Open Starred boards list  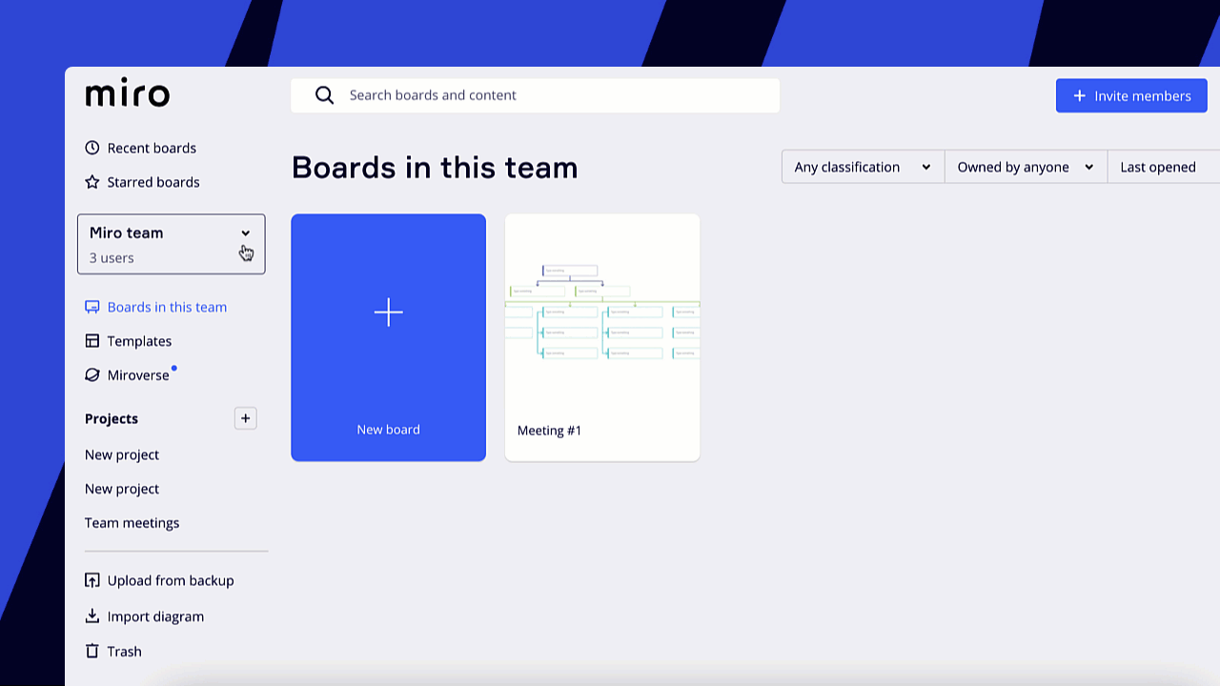pyautogui.click(x=152, y=182)
